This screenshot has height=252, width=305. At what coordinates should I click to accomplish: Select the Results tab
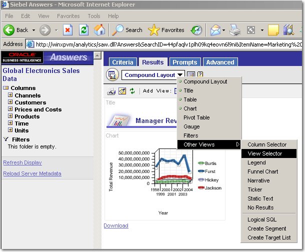click(153, 62)
